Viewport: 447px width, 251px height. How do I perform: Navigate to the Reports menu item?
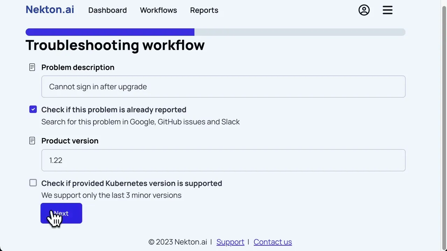204,10
